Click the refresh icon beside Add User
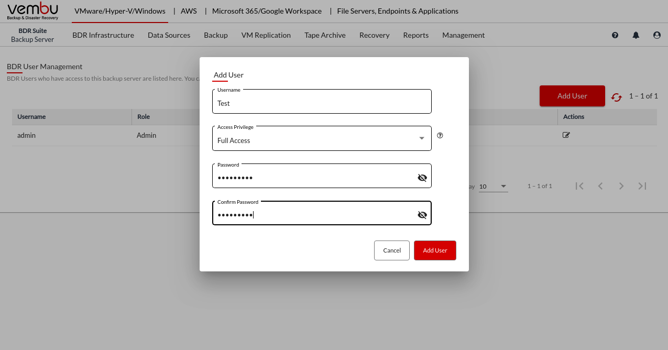 click(617, 97)
